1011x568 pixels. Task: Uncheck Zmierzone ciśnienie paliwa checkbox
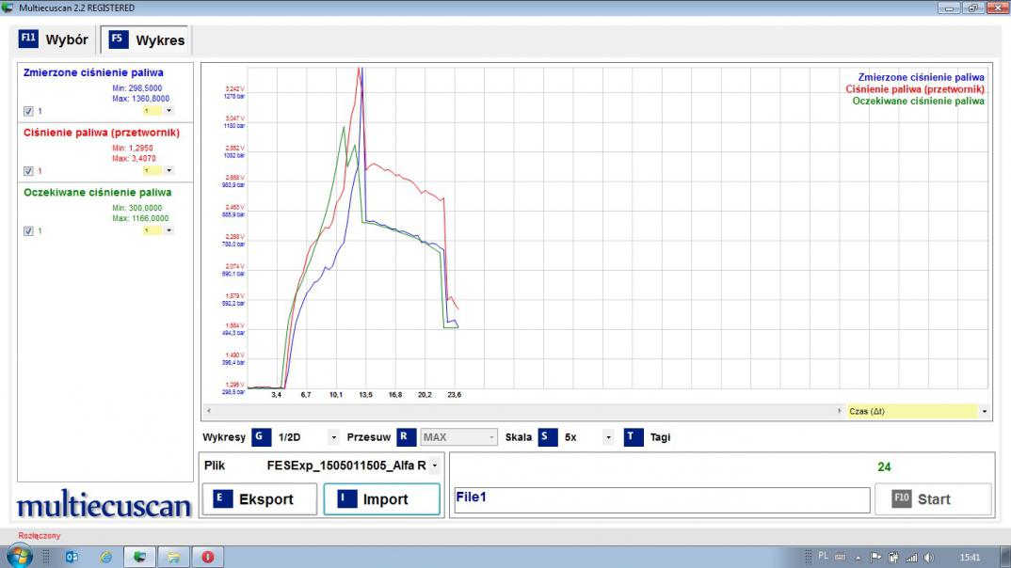[28, 111]
